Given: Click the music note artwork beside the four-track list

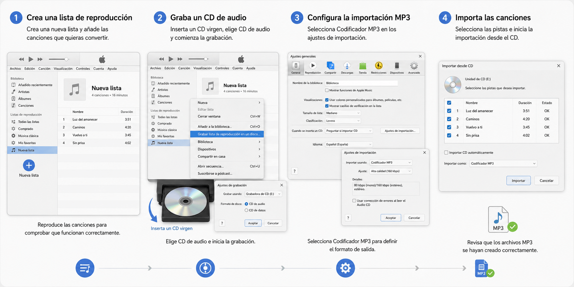Looking at the screenshot, I should point(75,89).
